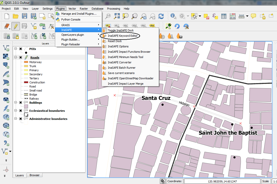Open dropdown arrow next to Select Features tool
The height and width of the screenshot is (184, 277).
pyautogui.click(x=200, y=16)
